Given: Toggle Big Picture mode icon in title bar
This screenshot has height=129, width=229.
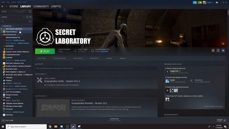Looking at the screenshot, I should pyautogui.click(x=217, y=3).
